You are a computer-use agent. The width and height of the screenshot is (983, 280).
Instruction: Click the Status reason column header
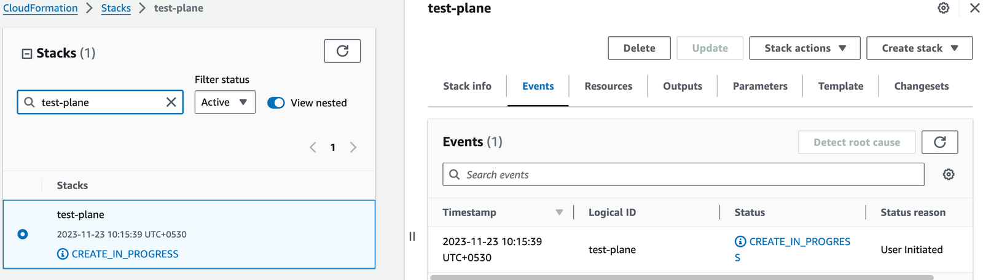click(x=913, y=212)
